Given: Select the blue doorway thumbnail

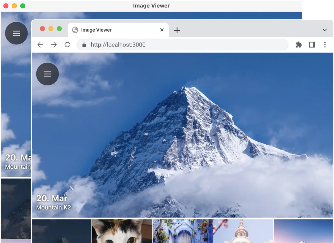Looking at the screenshot, I should pos(183,231).
